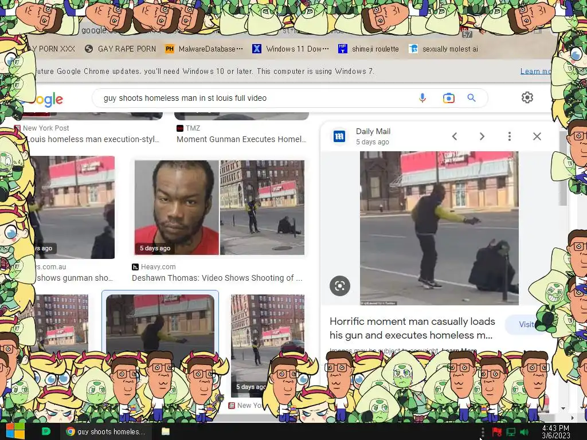Open 'Video Shows Shooting of' result title

tap(217, 278)
